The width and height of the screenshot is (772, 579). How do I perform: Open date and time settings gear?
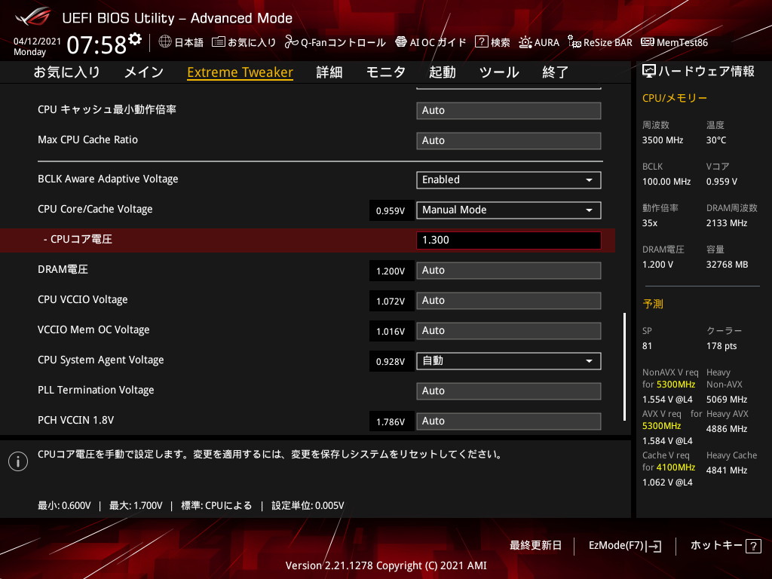coord(135,38)
